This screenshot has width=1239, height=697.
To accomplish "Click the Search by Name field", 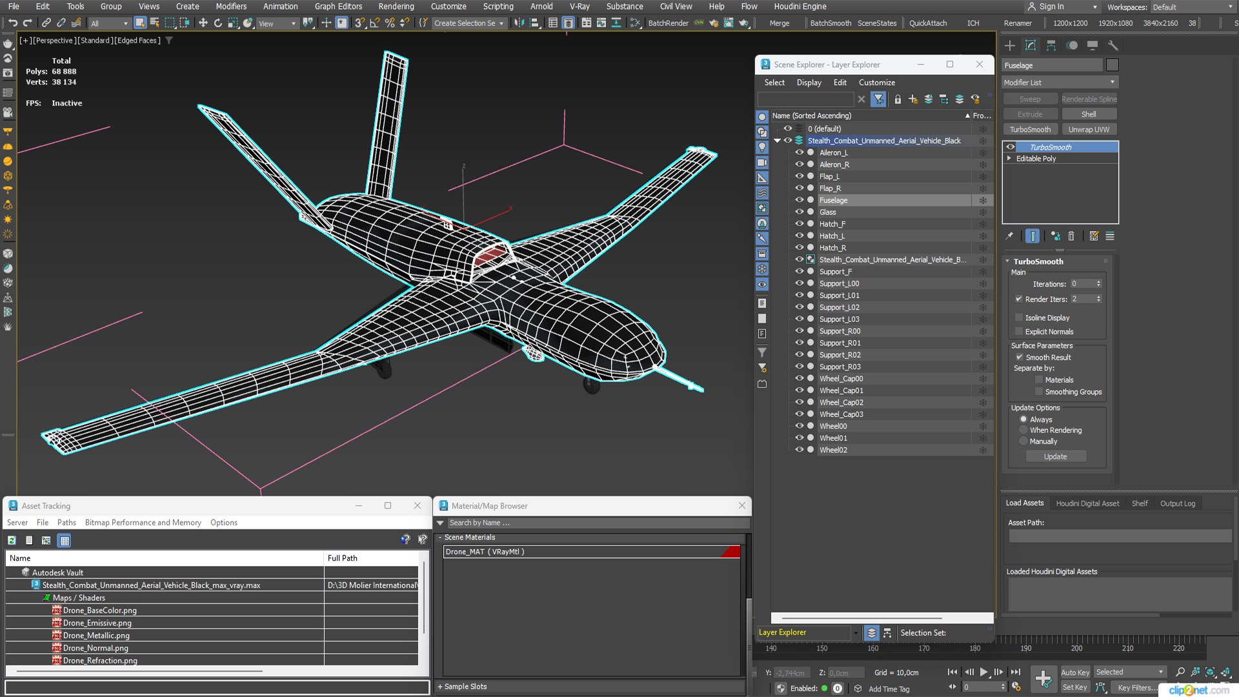I will coord(598,523).
